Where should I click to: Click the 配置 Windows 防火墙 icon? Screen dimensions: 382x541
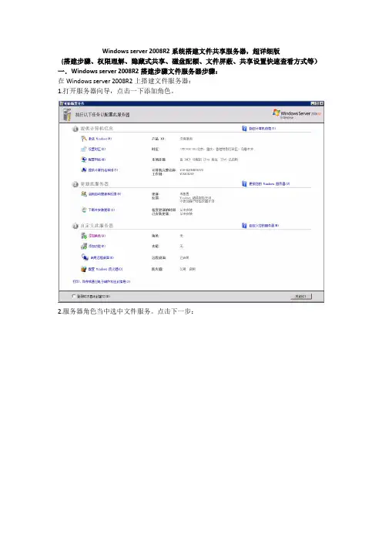click(x=84, y=269)
